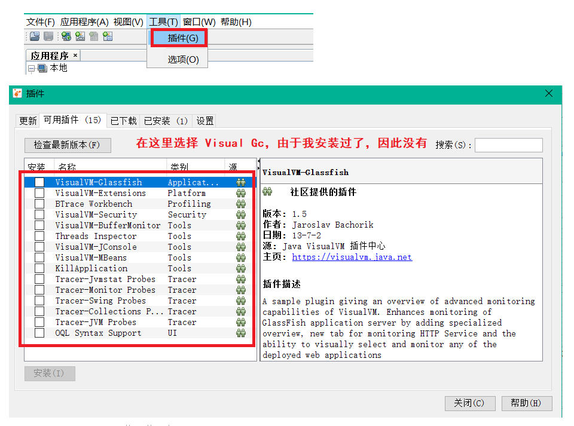Click the computer icon beside 本地
Image resolution: width=574 pixels, height=426 pixels.
pos(42,68)
